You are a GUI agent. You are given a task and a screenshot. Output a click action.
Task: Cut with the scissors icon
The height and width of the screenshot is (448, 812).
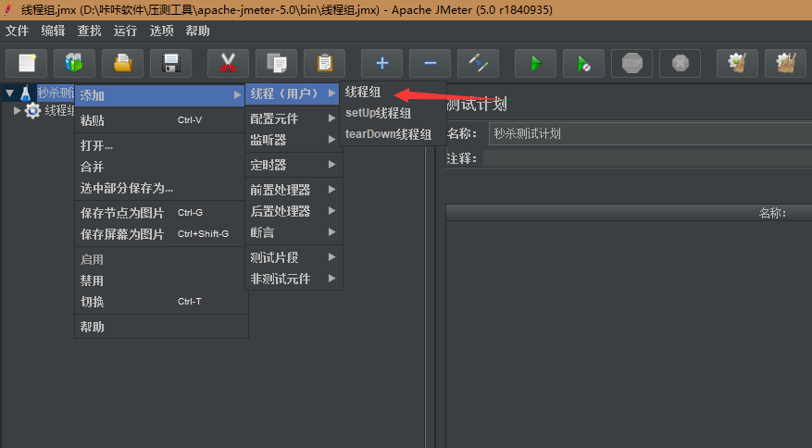[228, 63]
